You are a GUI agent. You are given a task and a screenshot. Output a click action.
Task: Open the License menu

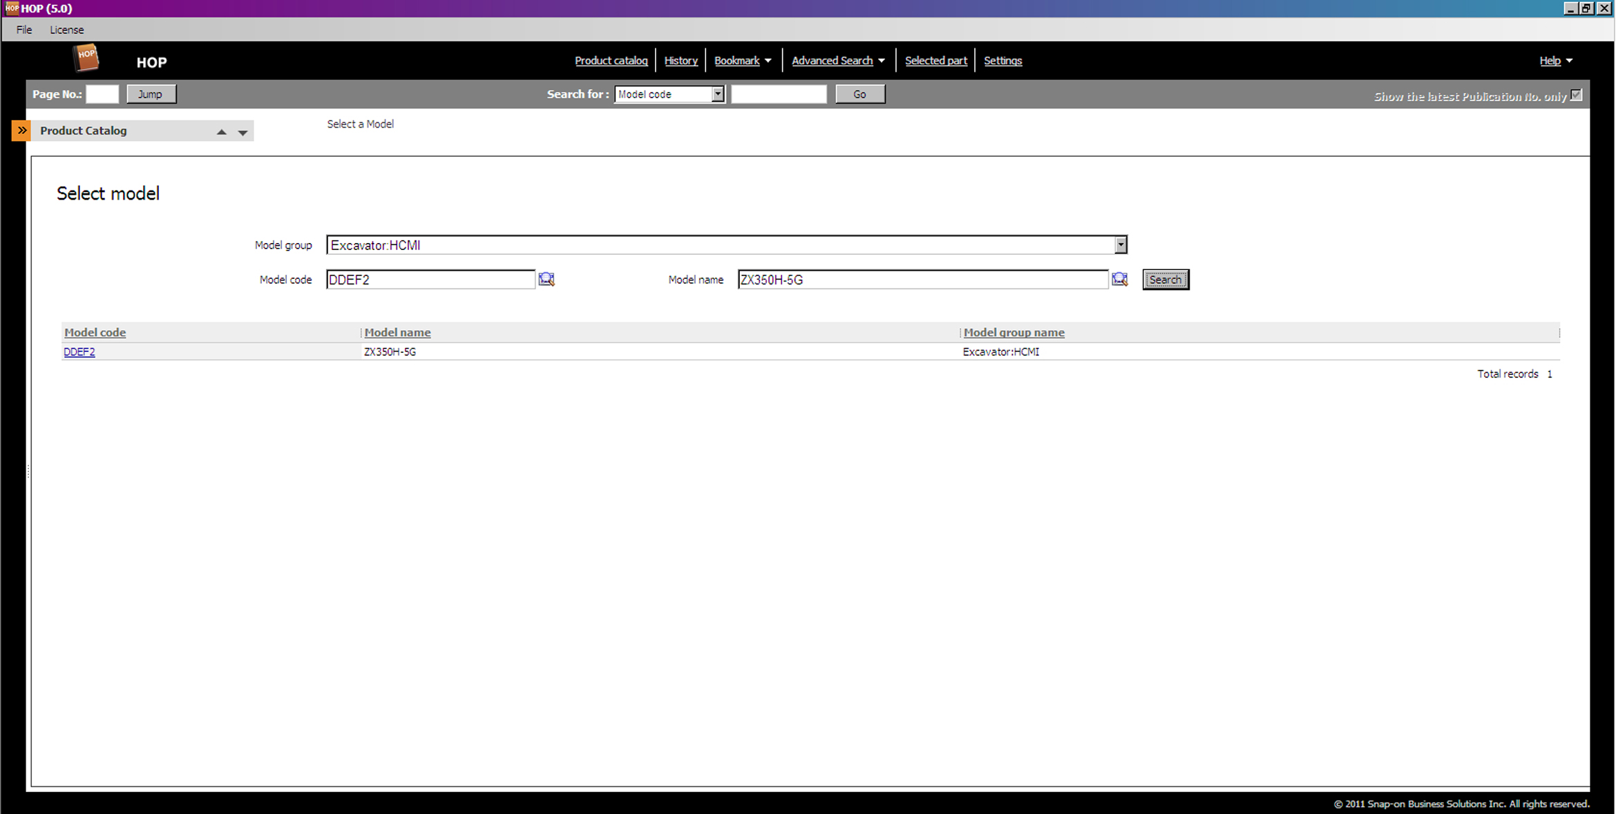pos(66,30)
